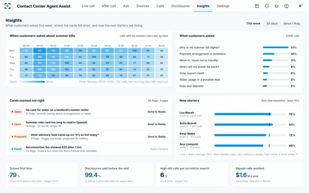Open notifications bell icon
309x193 pixels.
(x=267, y=6)
